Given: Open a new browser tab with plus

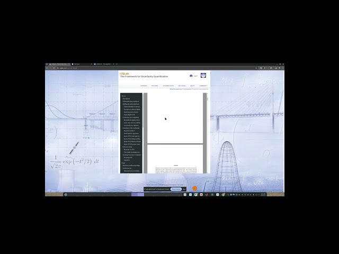Looking at the screenshot, I should click(117, 64).
